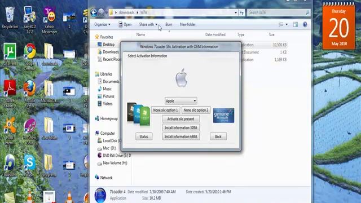Click the Search WTA input field

click(x=278, y=12)
